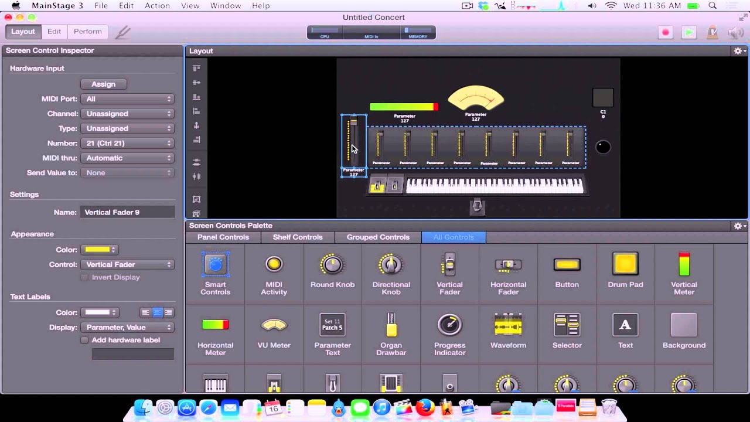Open the Number dropdown showing 21 (Ctrl 21)
This screenshot has height=422, width=750.
127,143
